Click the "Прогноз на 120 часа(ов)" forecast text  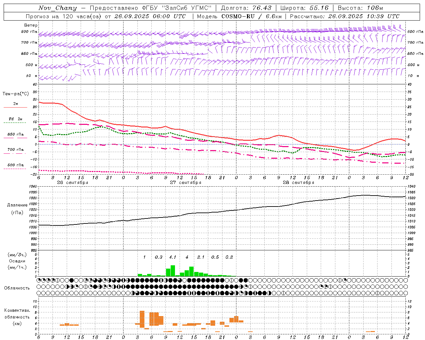(x=64, y=16)
